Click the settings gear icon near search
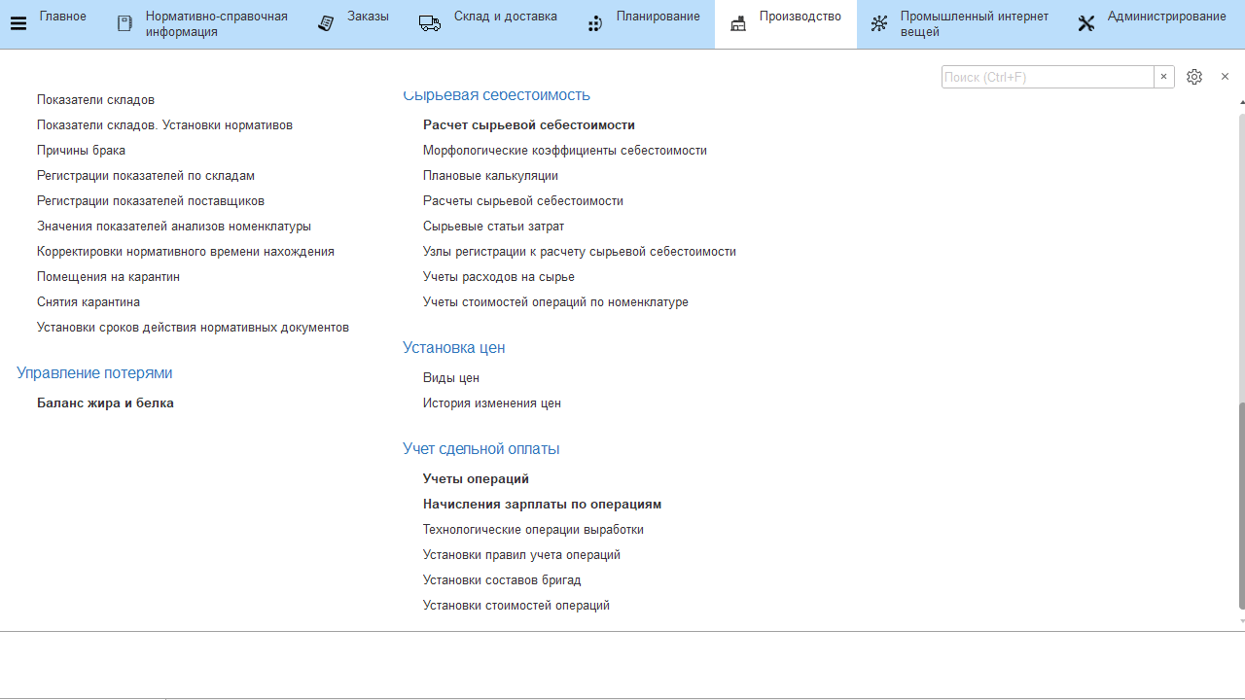Image resolution: width=1245 pixels, height=700 pixels. pos(1194,77)
